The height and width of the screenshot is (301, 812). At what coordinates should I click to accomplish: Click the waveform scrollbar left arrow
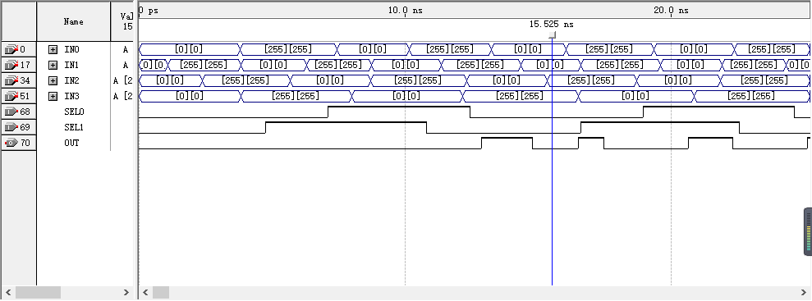click(x=145, y=293)
